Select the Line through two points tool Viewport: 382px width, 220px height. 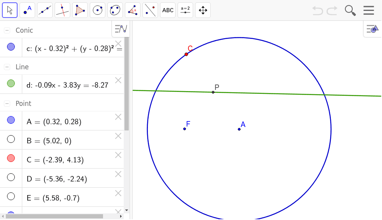point(45,10)
